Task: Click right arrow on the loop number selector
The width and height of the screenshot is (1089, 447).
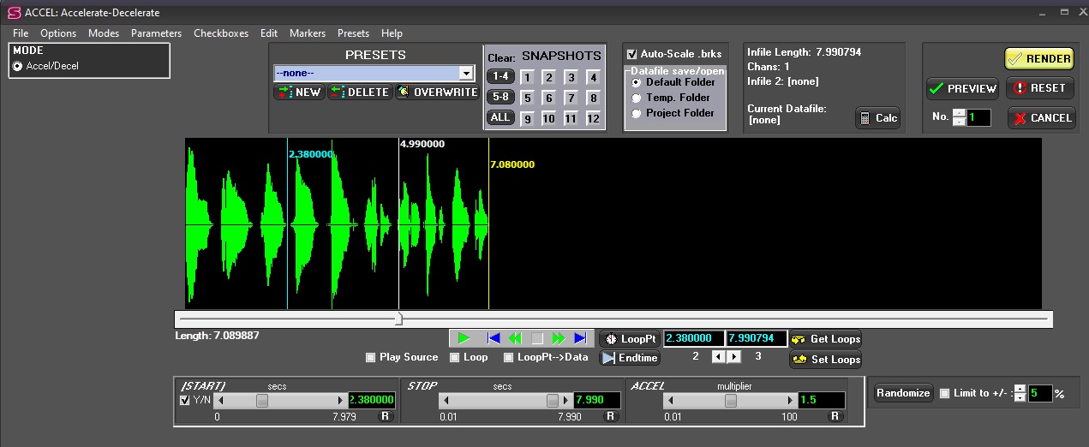Action: pos(734,356)
